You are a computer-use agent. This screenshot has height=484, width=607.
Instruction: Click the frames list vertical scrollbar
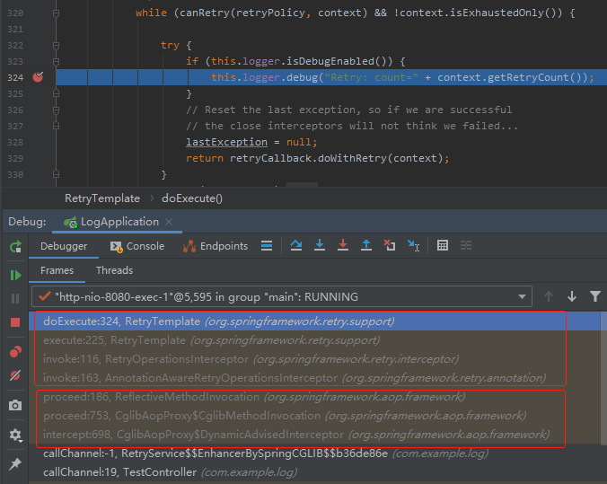pos(603,377)
